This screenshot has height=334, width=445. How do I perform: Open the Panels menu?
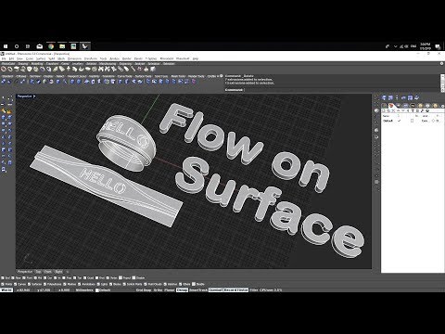[138, 58]
